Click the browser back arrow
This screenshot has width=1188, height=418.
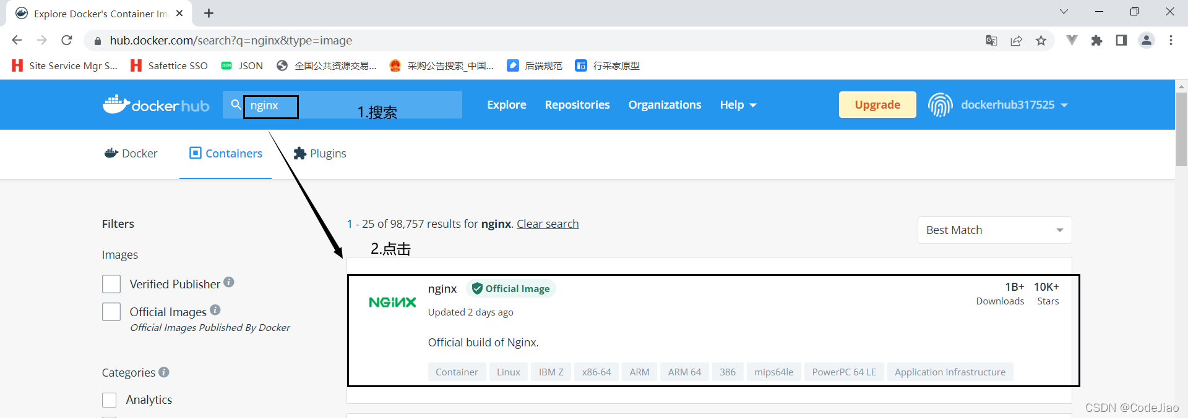tap(17, 40)
